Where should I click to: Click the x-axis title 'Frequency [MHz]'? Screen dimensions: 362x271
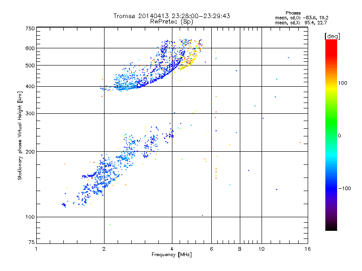[171, 255]
